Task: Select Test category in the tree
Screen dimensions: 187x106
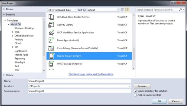Action: 17,66
